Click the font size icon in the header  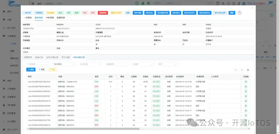pos(239,3)
